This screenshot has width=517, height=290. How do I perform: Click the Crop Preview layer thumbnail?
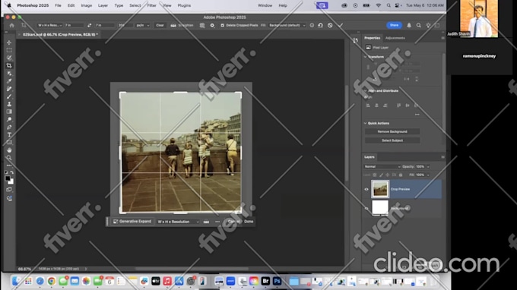point(380,189)
